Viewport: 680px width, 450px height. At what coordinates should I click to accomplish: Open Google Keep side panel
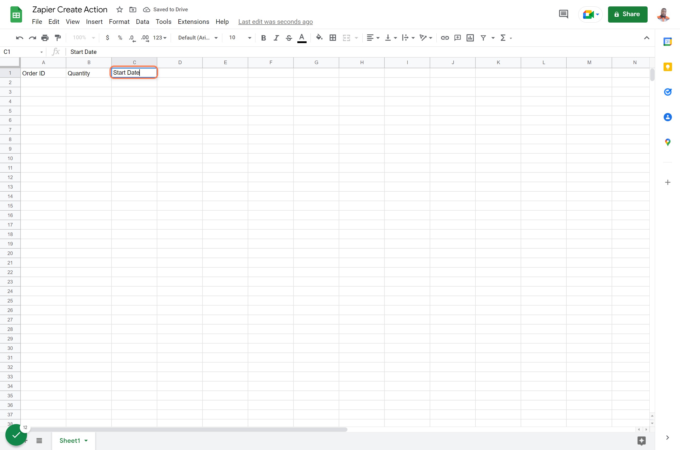[x=668, y=67]
